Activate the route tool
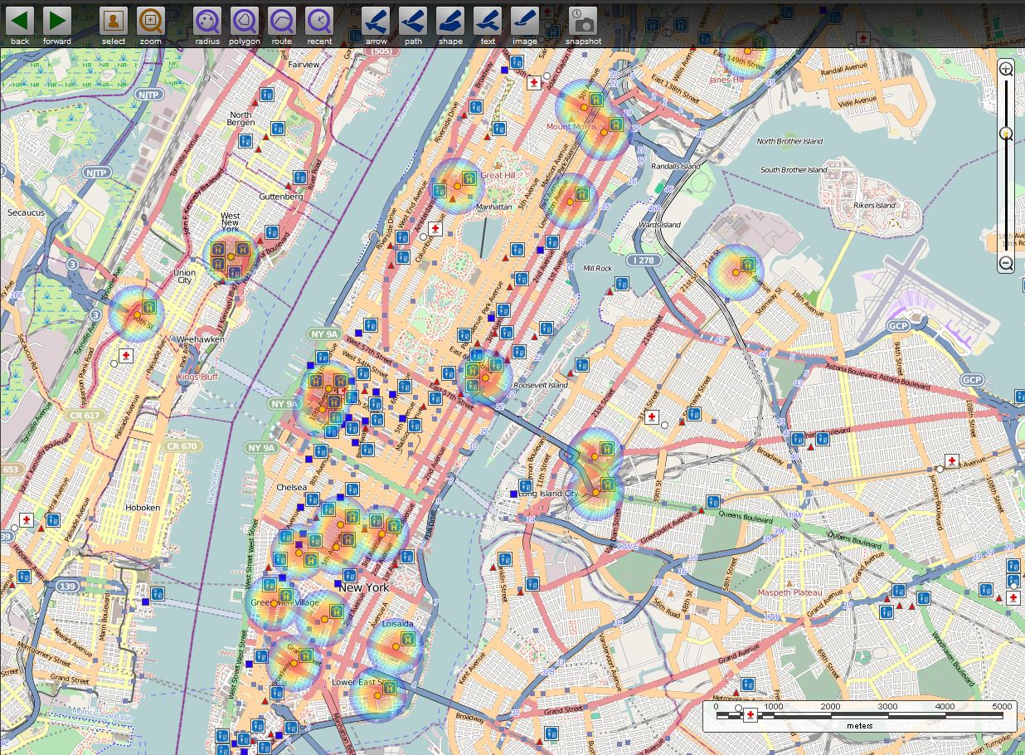Viewport: 1025px width, 755px height. [x=282, y=21]
